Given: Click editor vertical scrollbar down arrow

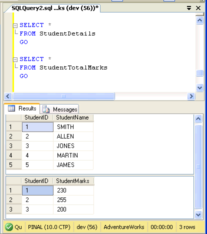Looking at the screenshot, I should [199, 87].
